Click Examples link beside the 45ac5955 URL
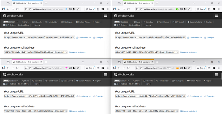Image resolution: width=222 pixels, height=114 pixels. (x=209, y=38)
